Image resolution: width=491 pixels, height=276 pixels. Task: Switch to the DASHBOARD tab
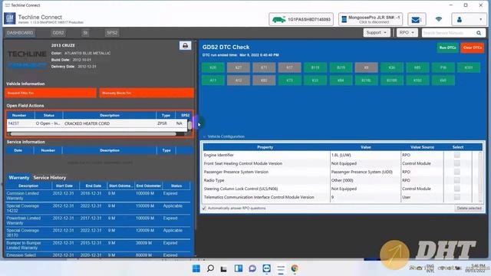coord(20,33)
